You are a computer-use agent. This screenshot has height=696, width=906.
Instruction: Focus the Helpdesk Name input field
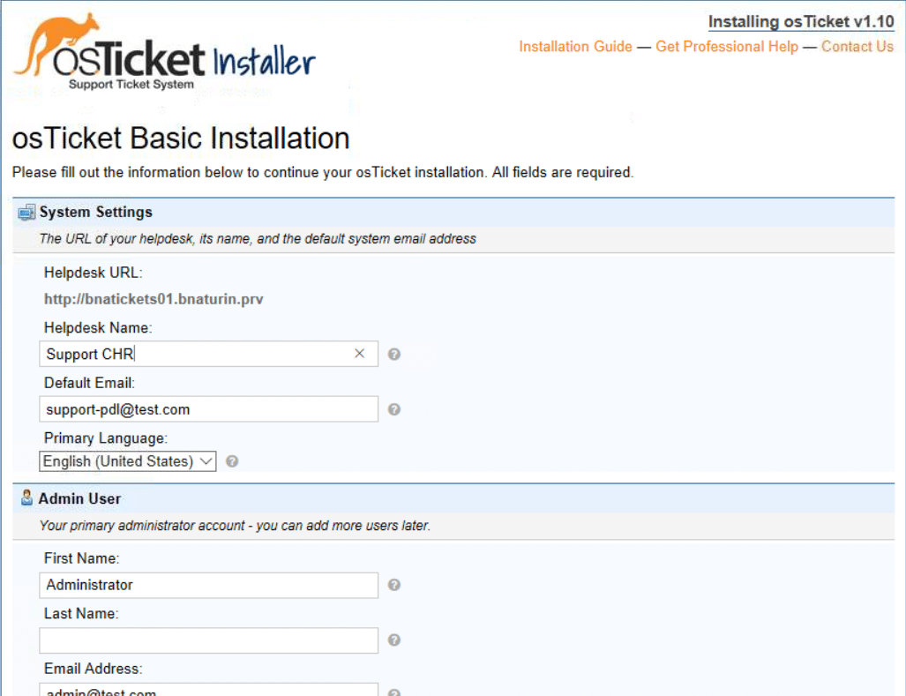point(208,354)
